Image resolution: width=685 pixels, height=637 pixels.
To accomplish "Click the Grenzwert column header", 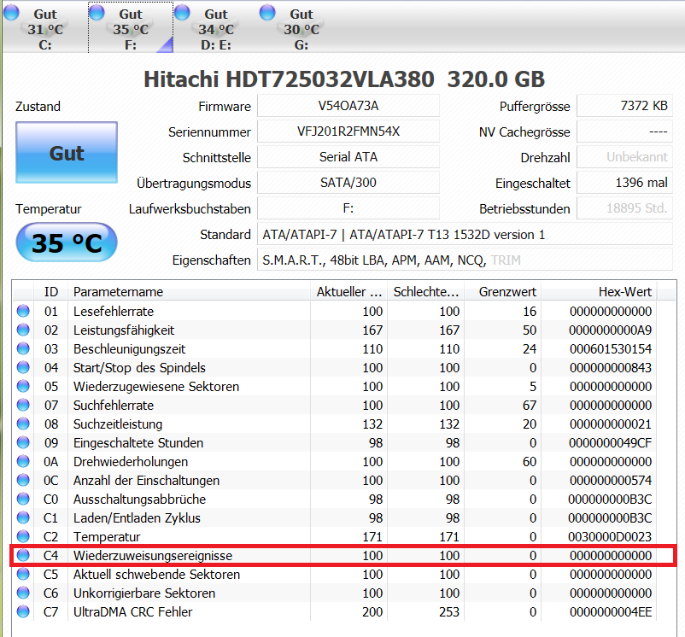I will [x=503, y=292].
